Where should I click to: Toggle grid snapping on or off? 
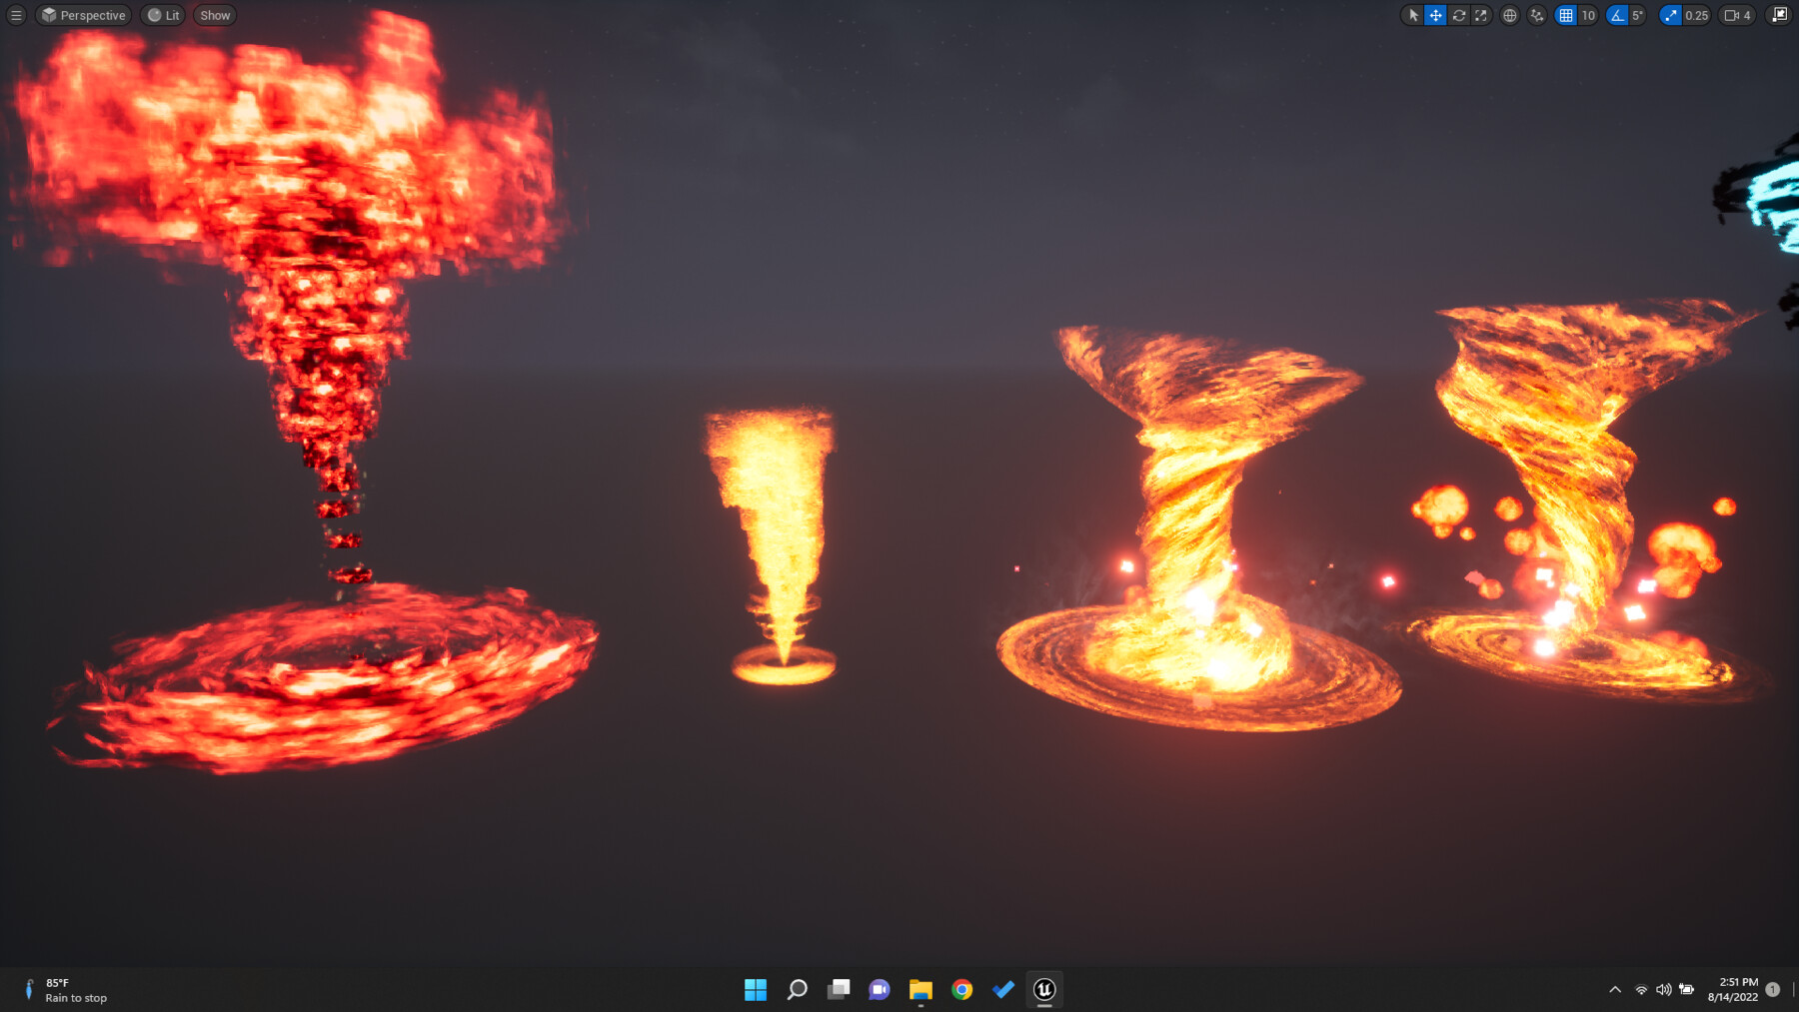(x=1566, y=15)
